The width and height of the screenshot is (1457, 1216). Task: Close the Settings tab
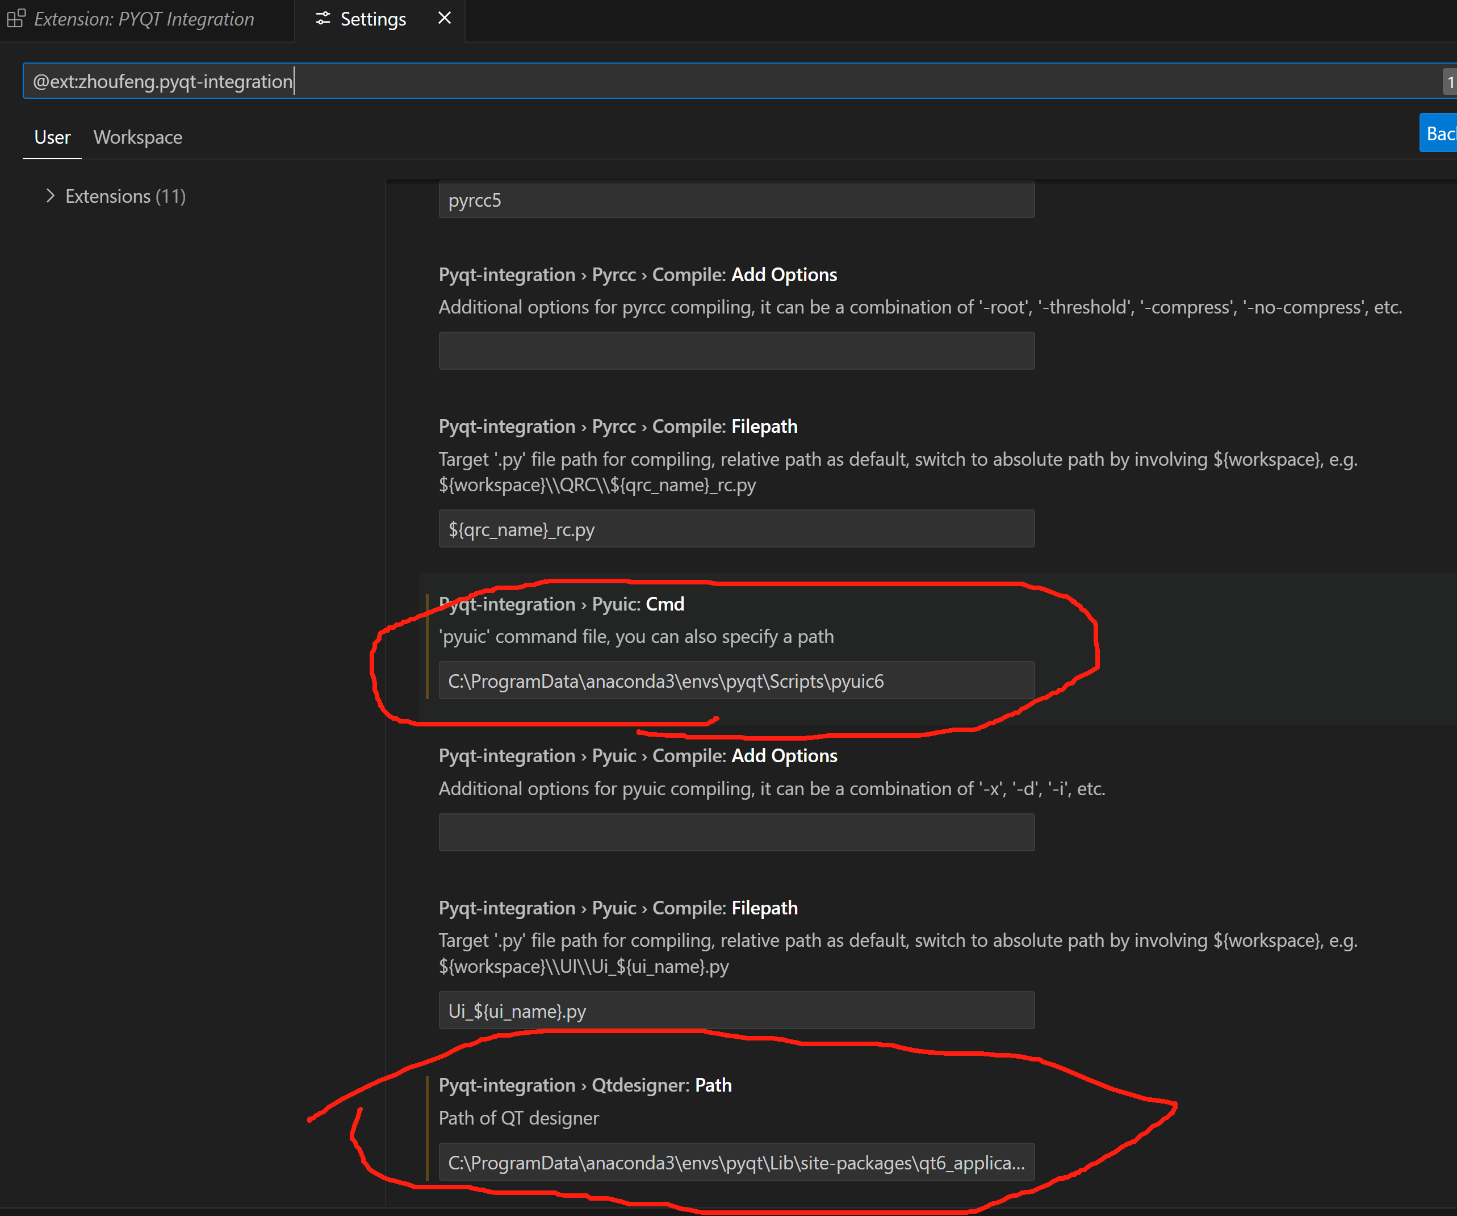click(x=444, y=18)
